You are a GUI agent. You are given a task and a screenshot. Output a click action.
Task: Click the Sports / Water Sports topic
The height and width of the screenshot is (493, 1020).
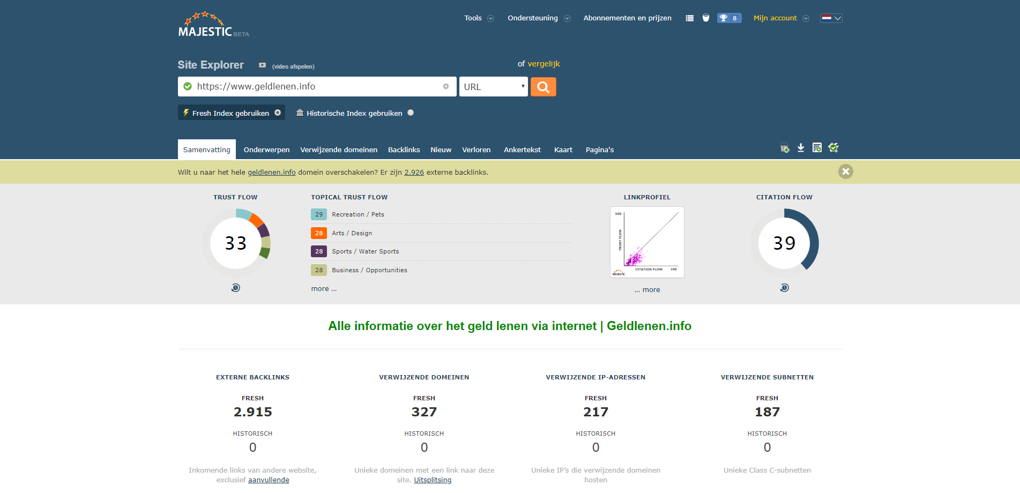366,251
